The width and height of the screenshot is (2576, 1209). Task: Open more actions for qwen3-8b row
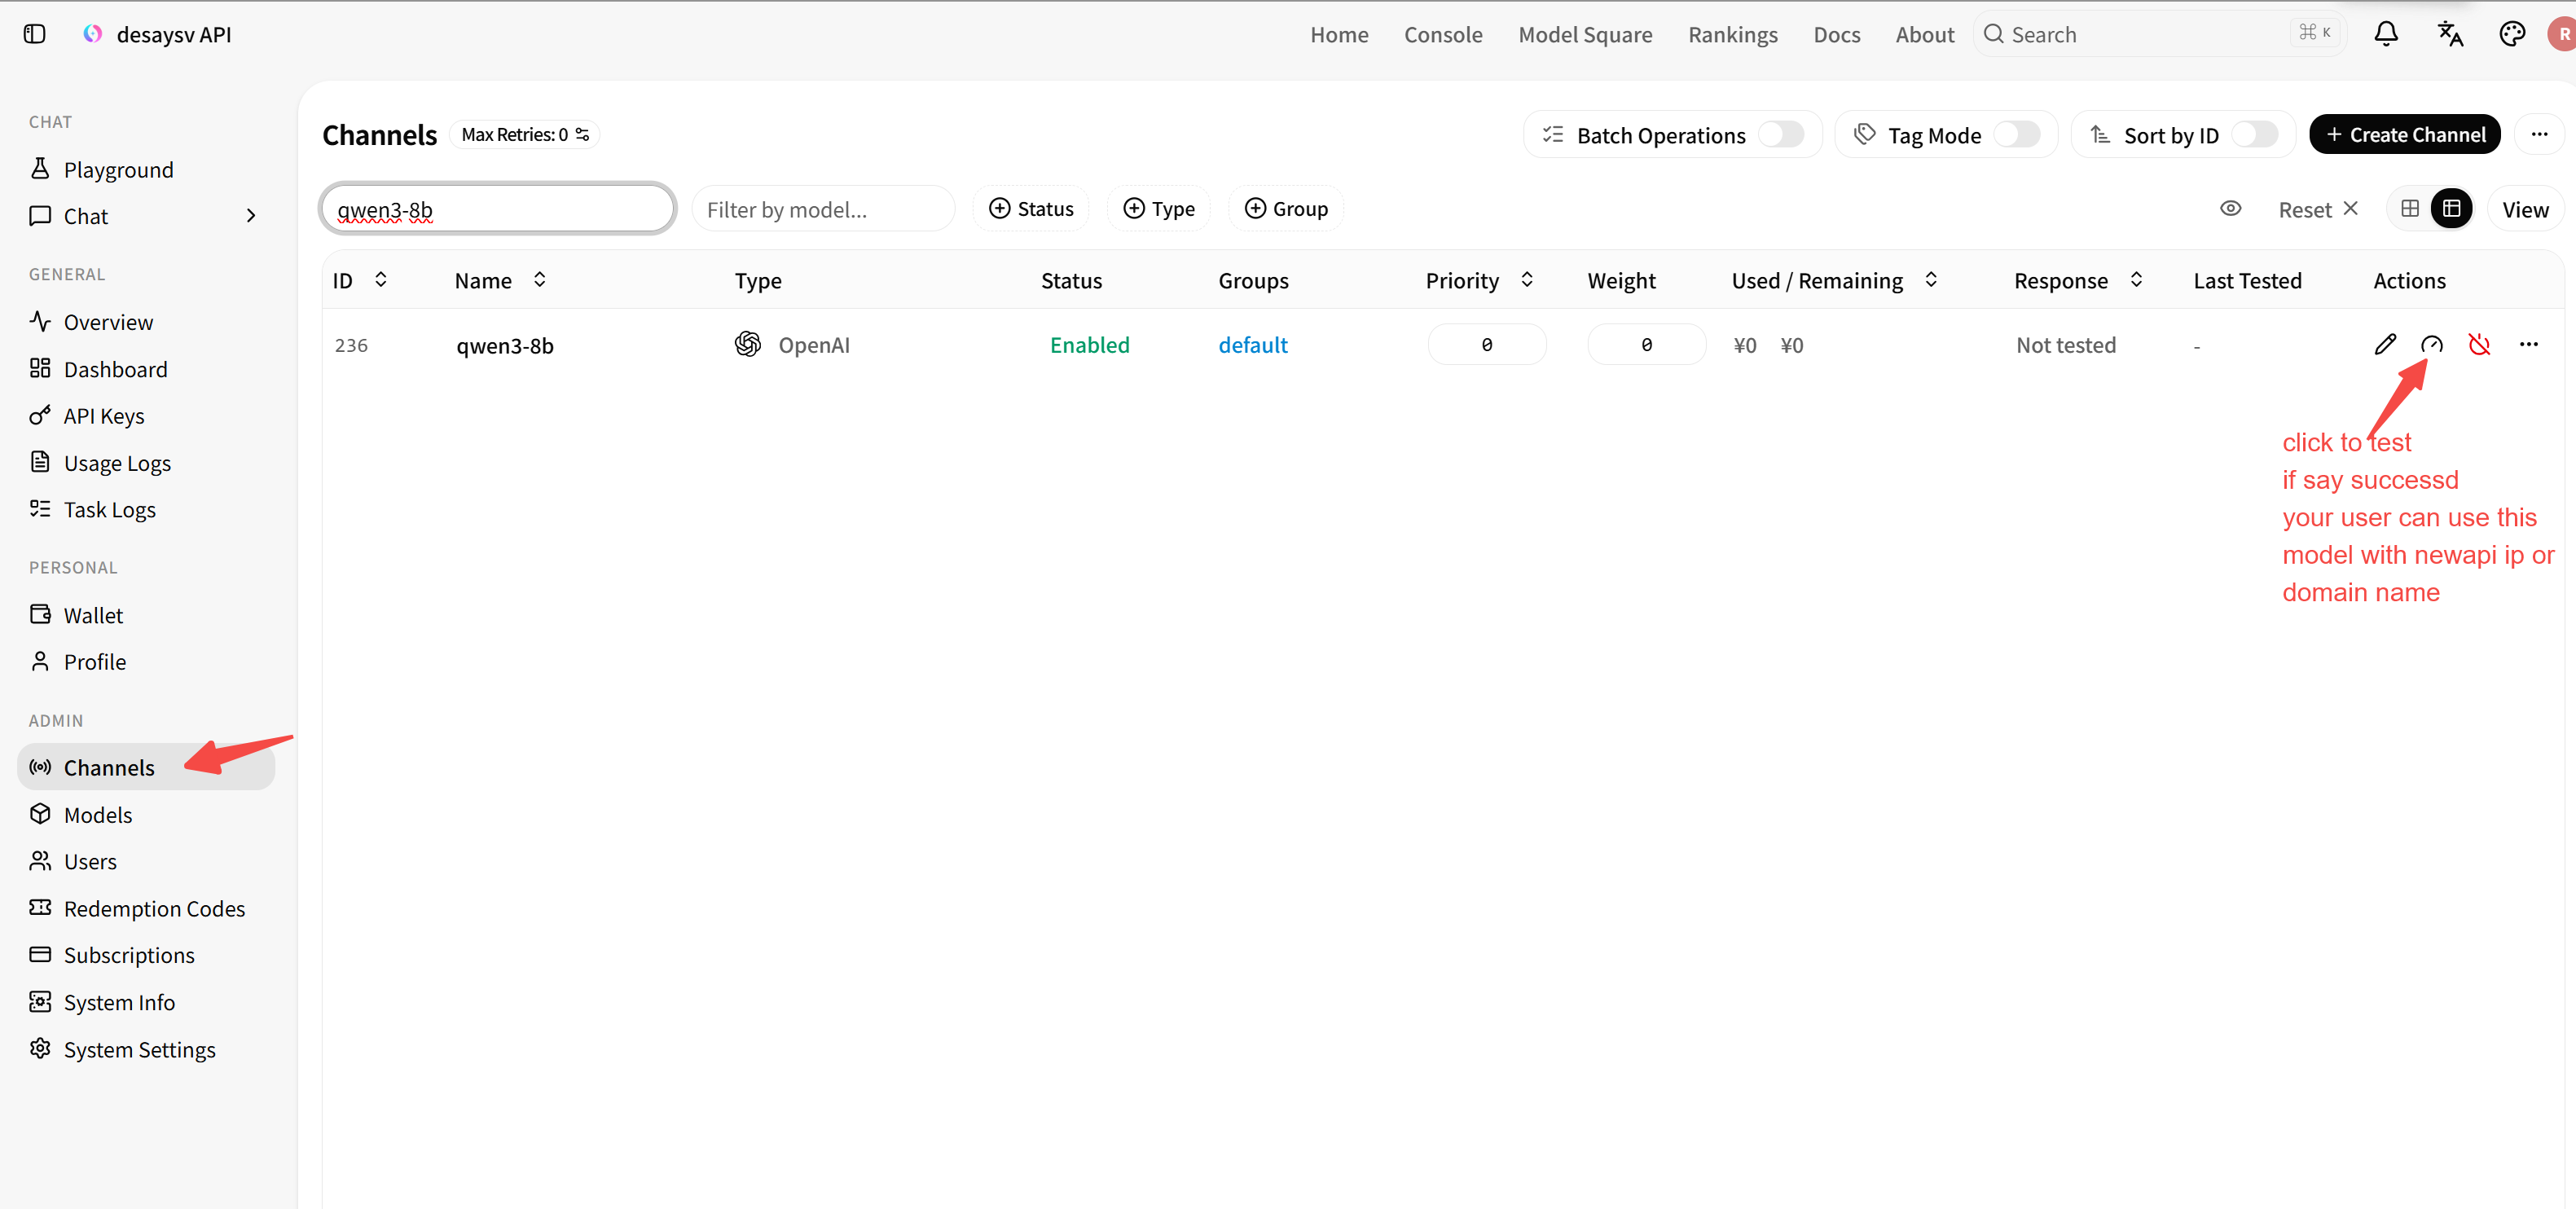coord(2529,345)
